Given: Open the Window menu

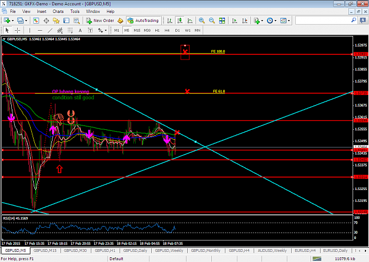Looking at the screenshot, I should tap(93, 11).
